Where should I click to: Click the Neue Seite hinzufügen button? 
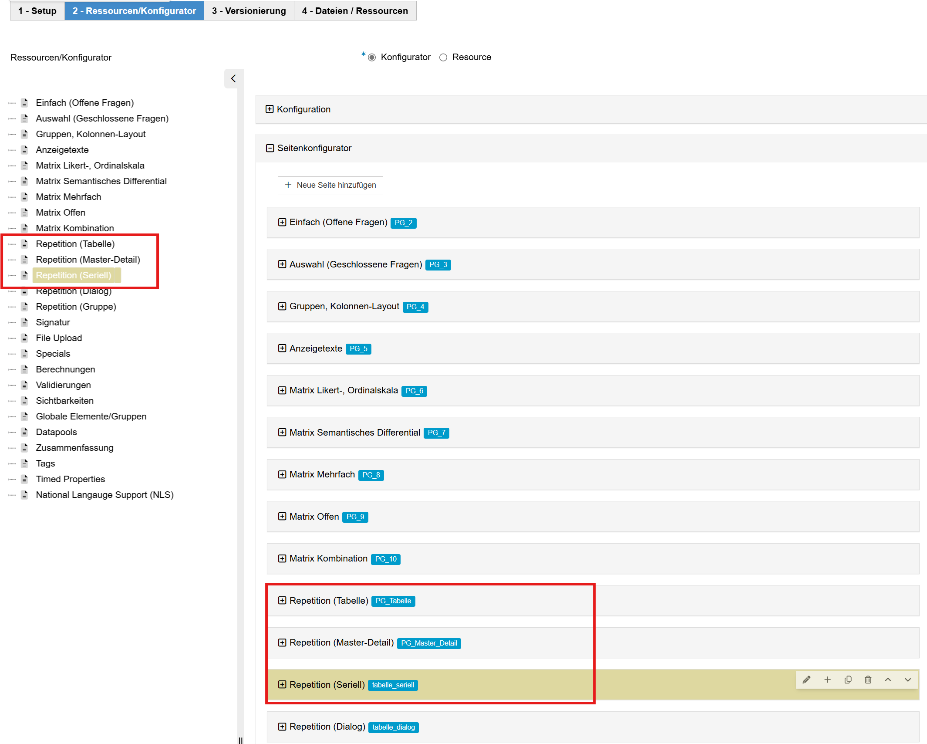[330, 185]
